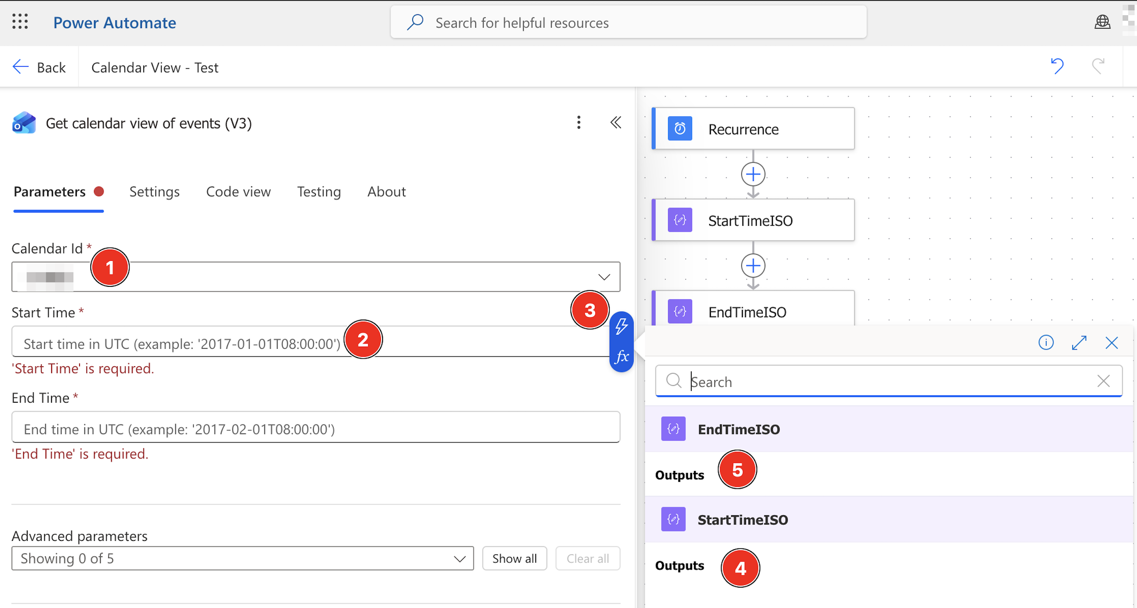Switch to the Code view tab
The width and height of the screenshot is (1137, 608).
pyautogui.click(x=238, y=192)
